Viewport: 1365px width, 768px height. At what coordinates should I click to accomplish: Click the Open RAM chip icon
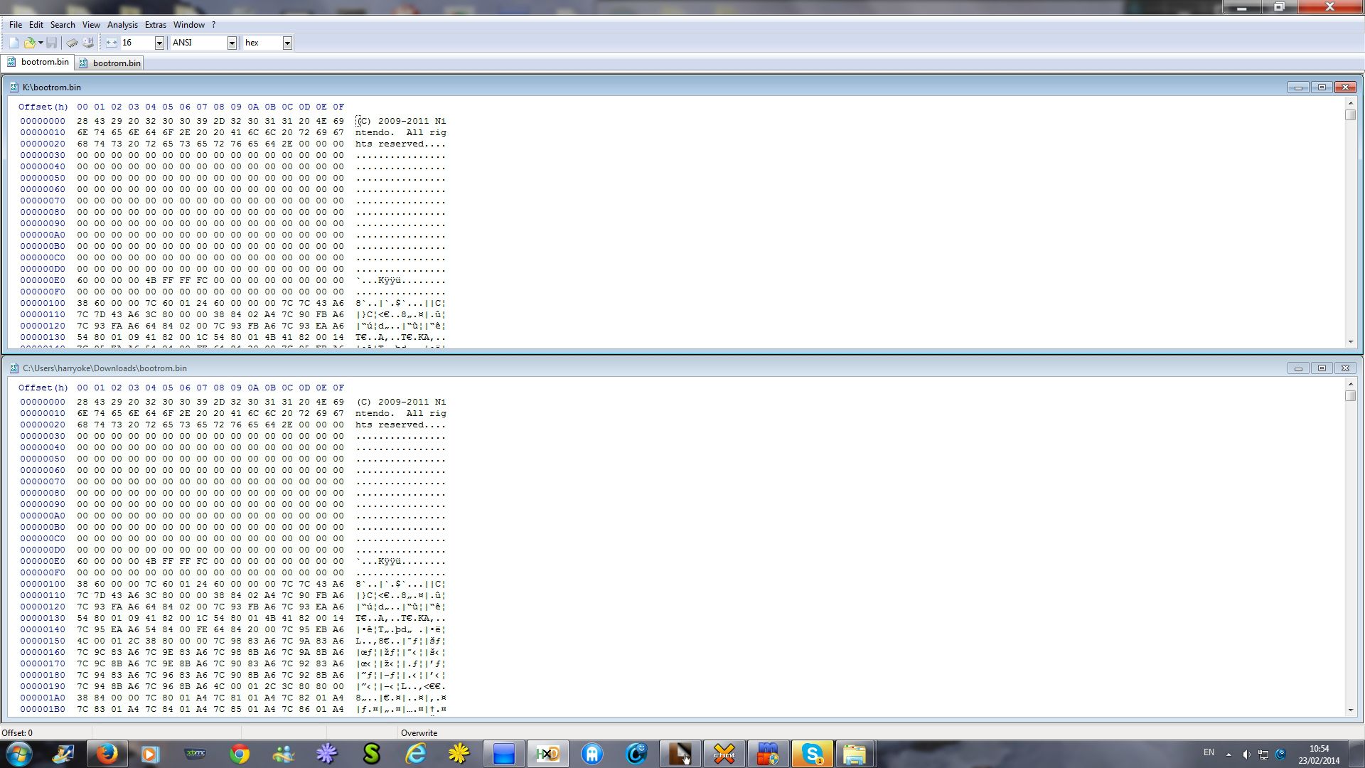tap(72, 43)
